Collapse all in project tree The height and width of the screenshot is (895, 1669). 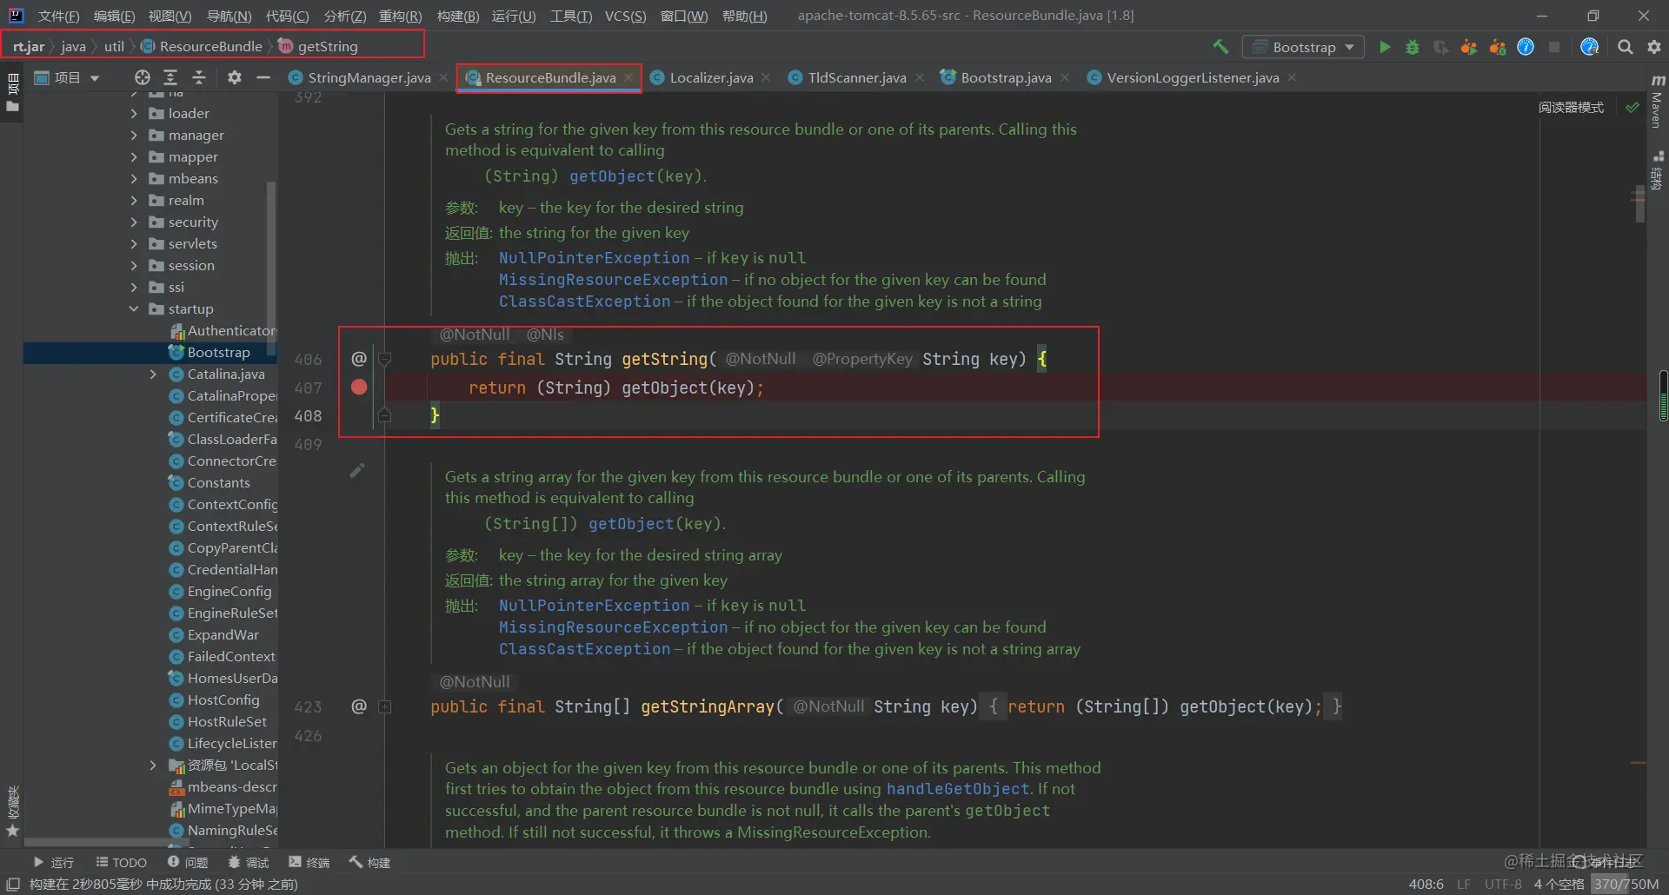(x=199, y=77)
